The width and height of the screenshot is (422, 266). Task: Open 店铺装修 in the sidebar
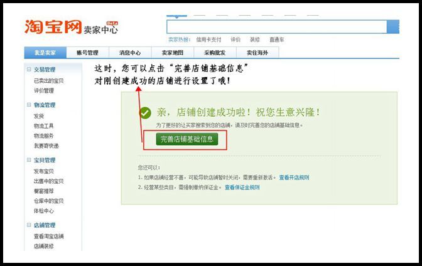(44, 246)
